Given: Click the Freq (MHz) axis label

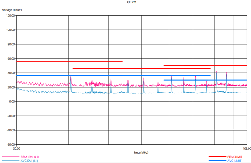Looking at the screenshot, I should tap(141, 152).
